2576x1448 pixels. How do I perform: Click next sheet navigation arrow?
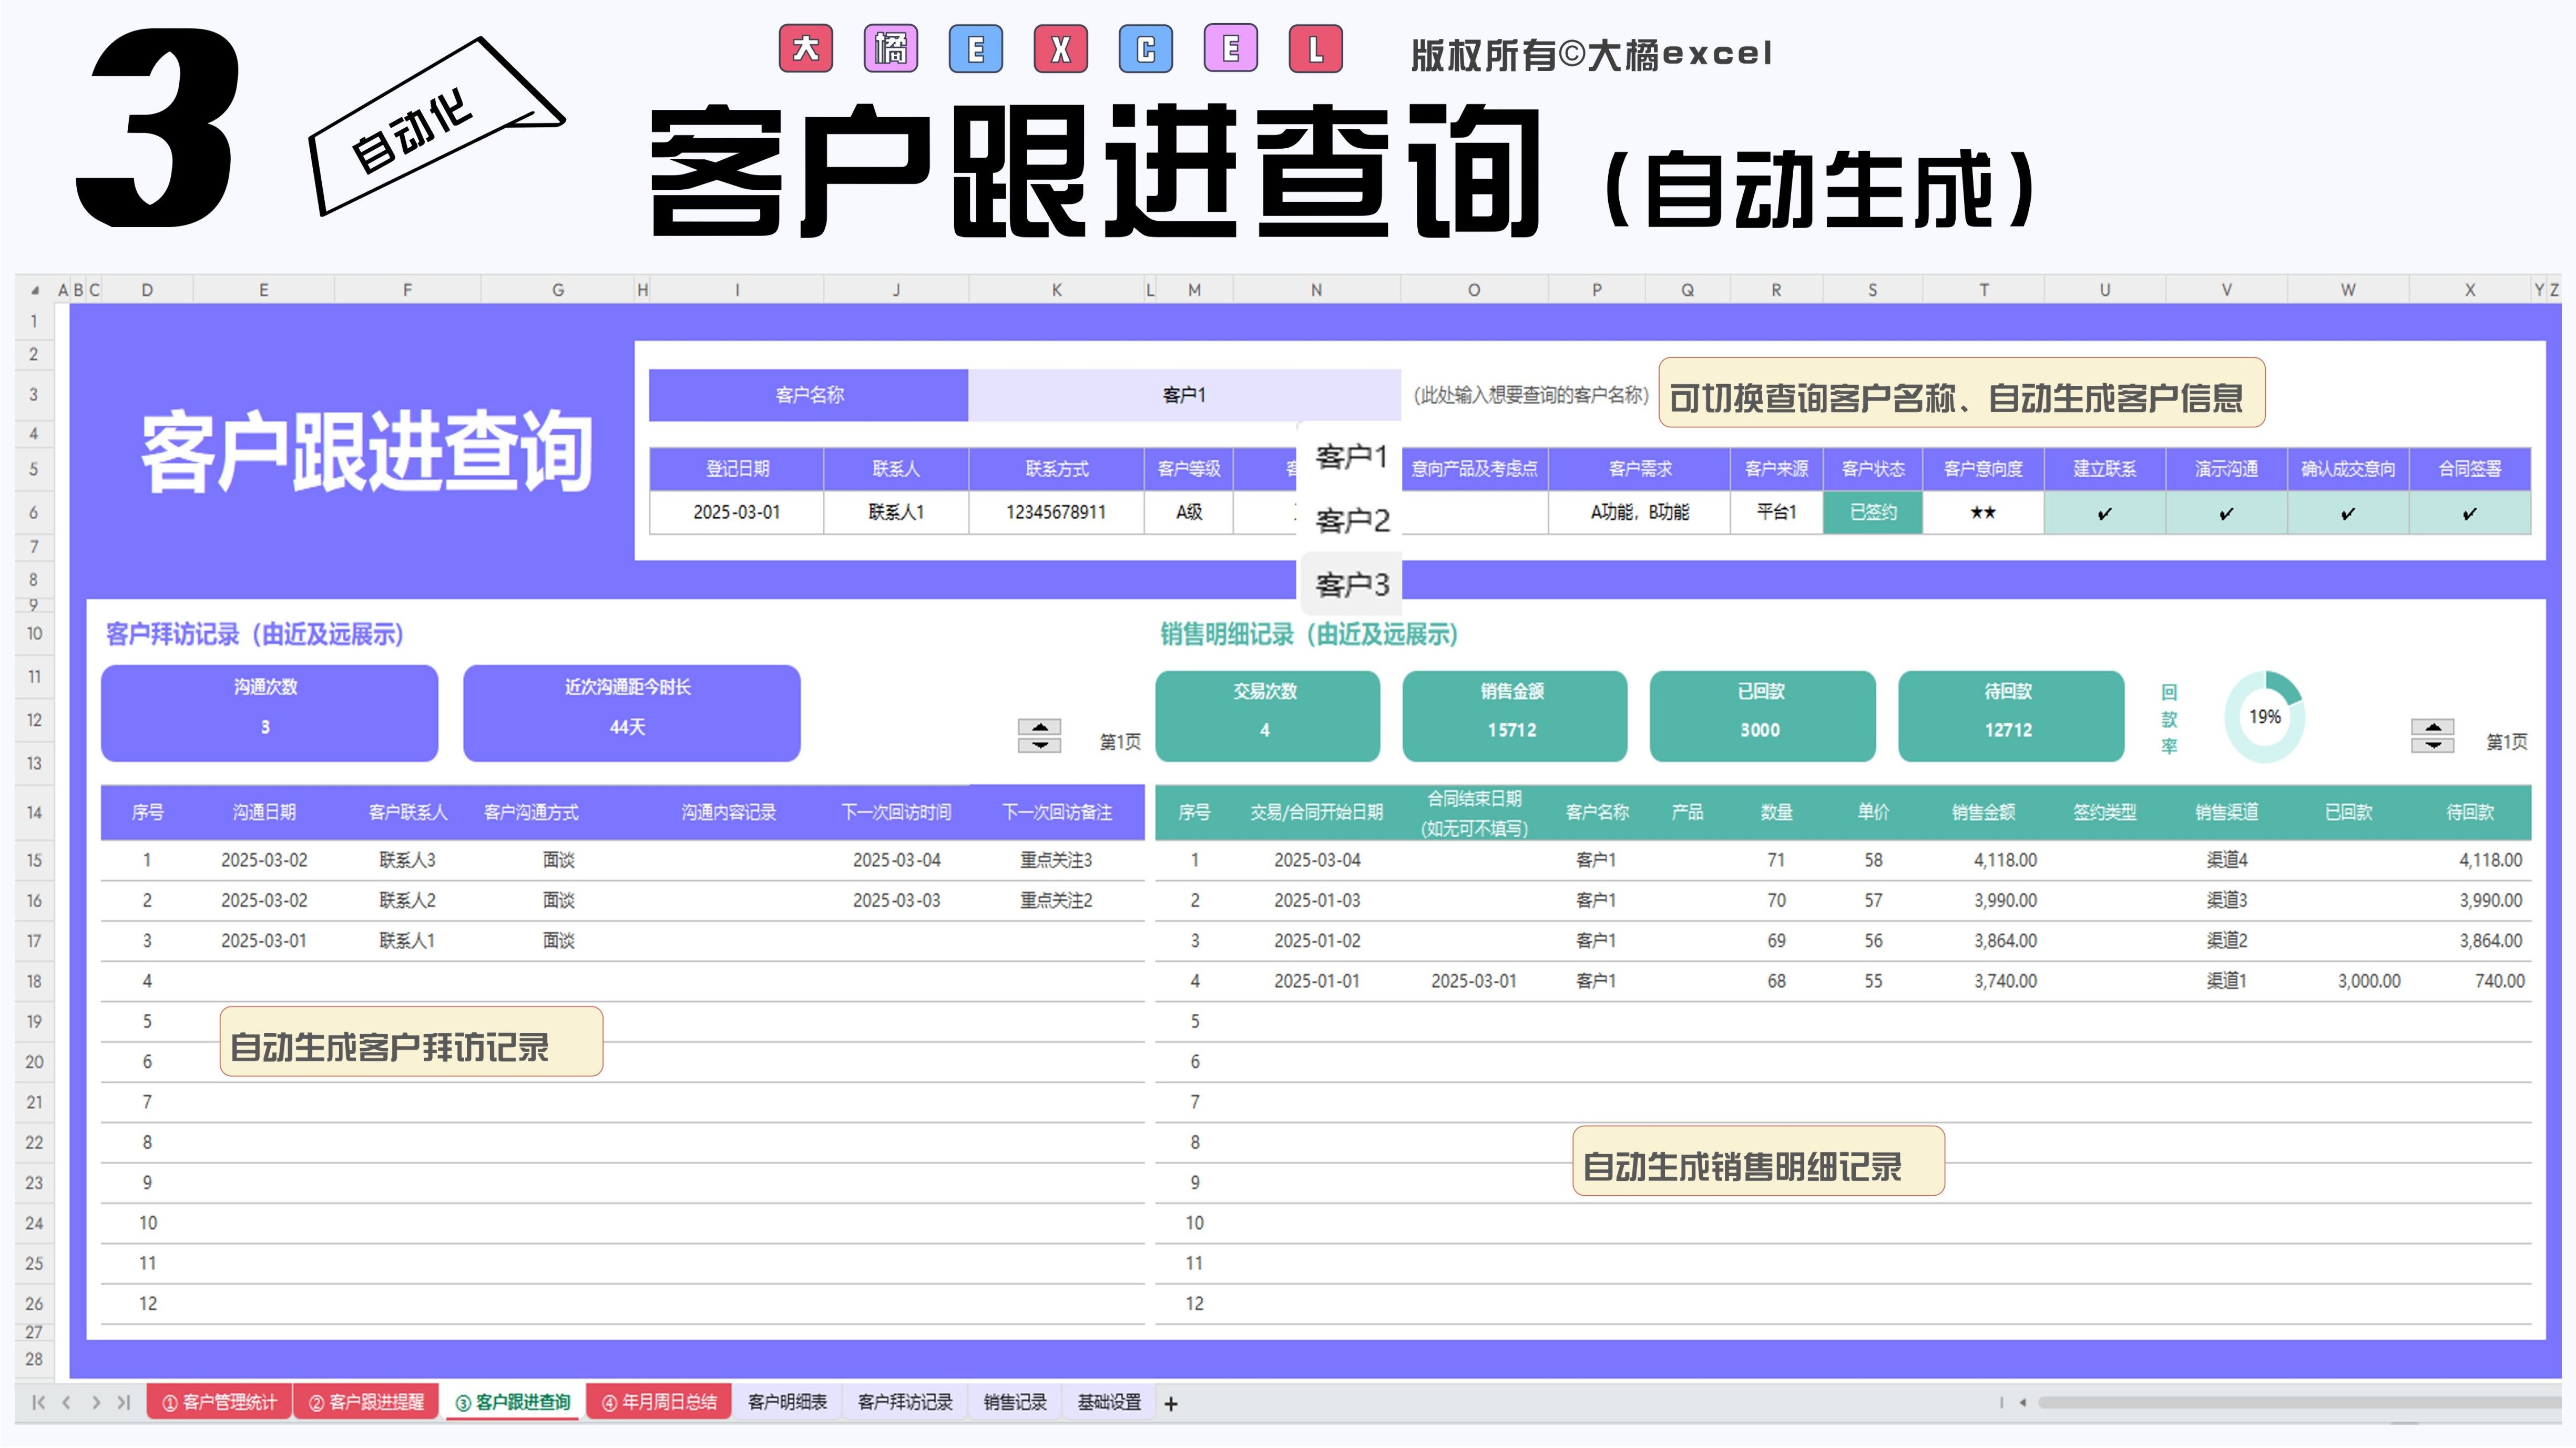[96, 1402]
